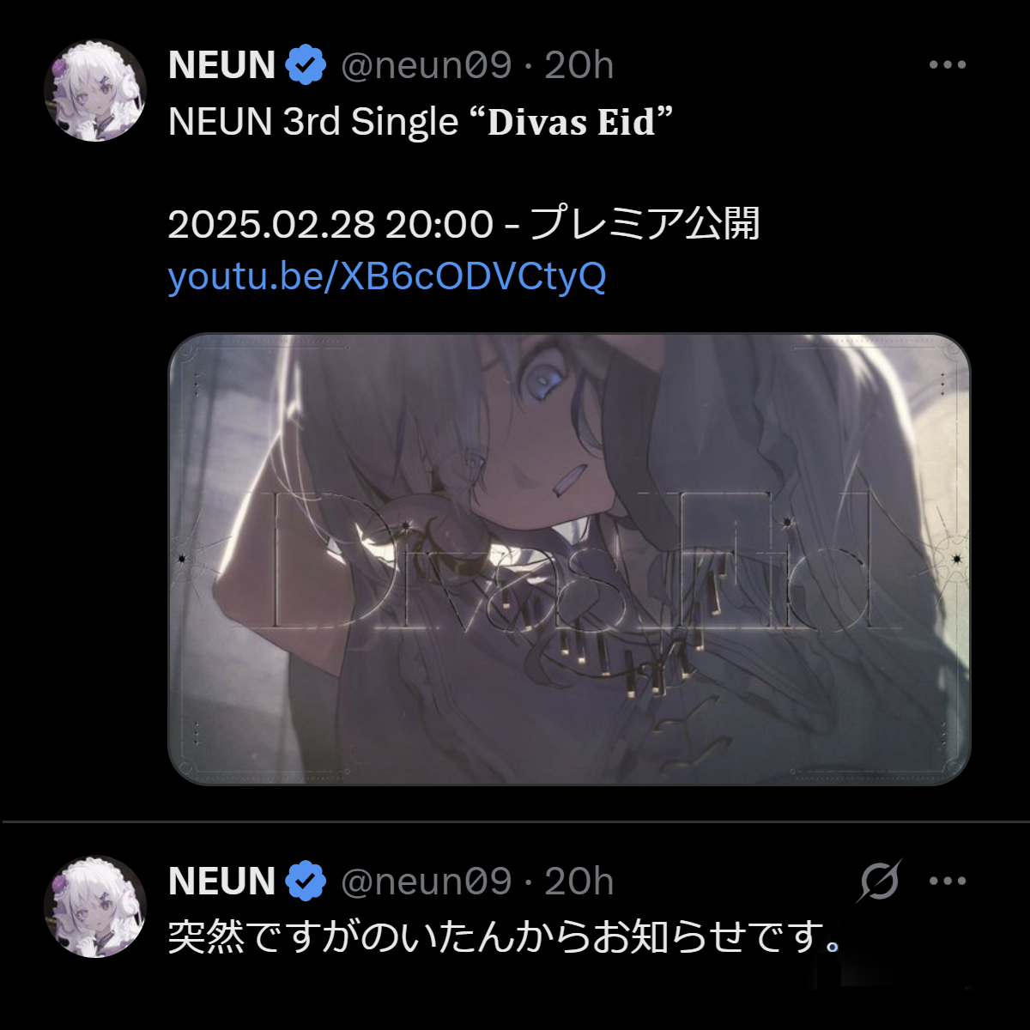1030x1030 pixels.
Task: Open NEUN's profile avatar on the second tweet
Action: [95, 907]
